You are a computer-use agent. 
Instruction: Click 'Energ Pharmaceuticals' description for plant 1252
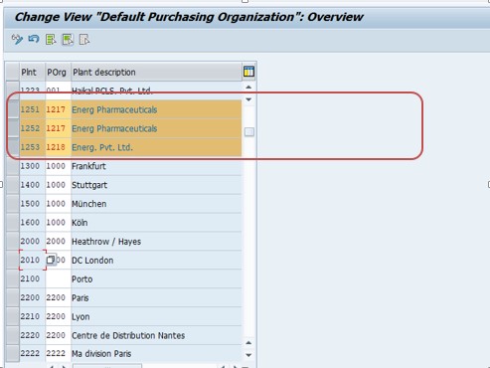[x=156, y=128]
